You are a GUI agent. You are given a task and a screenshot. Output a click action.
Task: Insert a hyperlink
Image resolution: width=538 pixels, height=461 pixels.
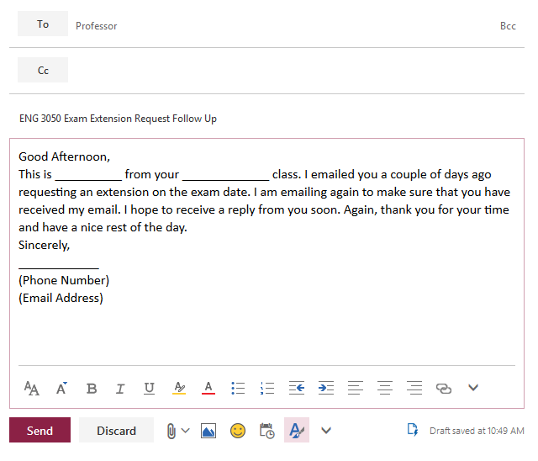444,389
